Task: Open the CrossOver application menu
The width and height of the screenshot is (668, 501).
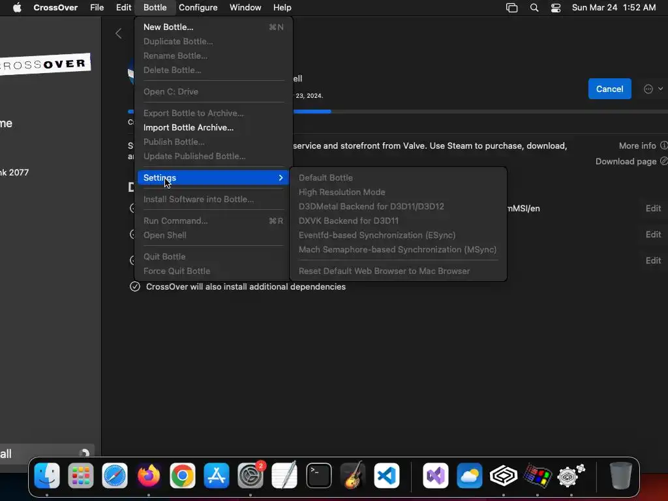Action: click(55, 7)
